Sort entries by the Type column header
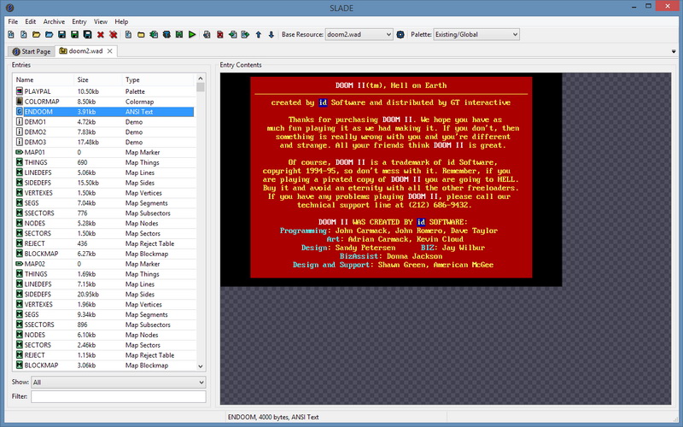The image size is (683, 427). point(133,79)
